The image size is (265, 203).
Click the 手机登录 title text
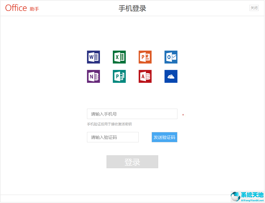pos(132,8)
